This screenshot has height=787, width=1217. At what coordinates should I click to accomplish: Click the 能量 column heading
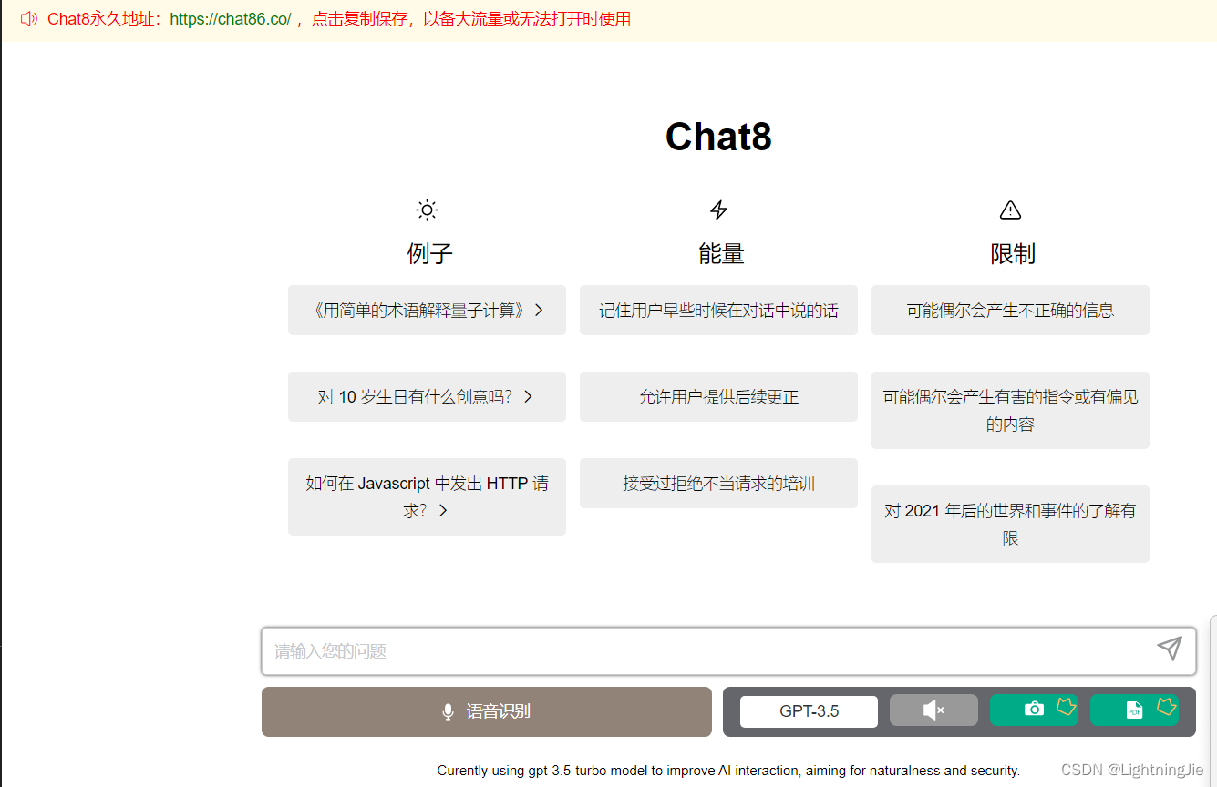(721, 254)
